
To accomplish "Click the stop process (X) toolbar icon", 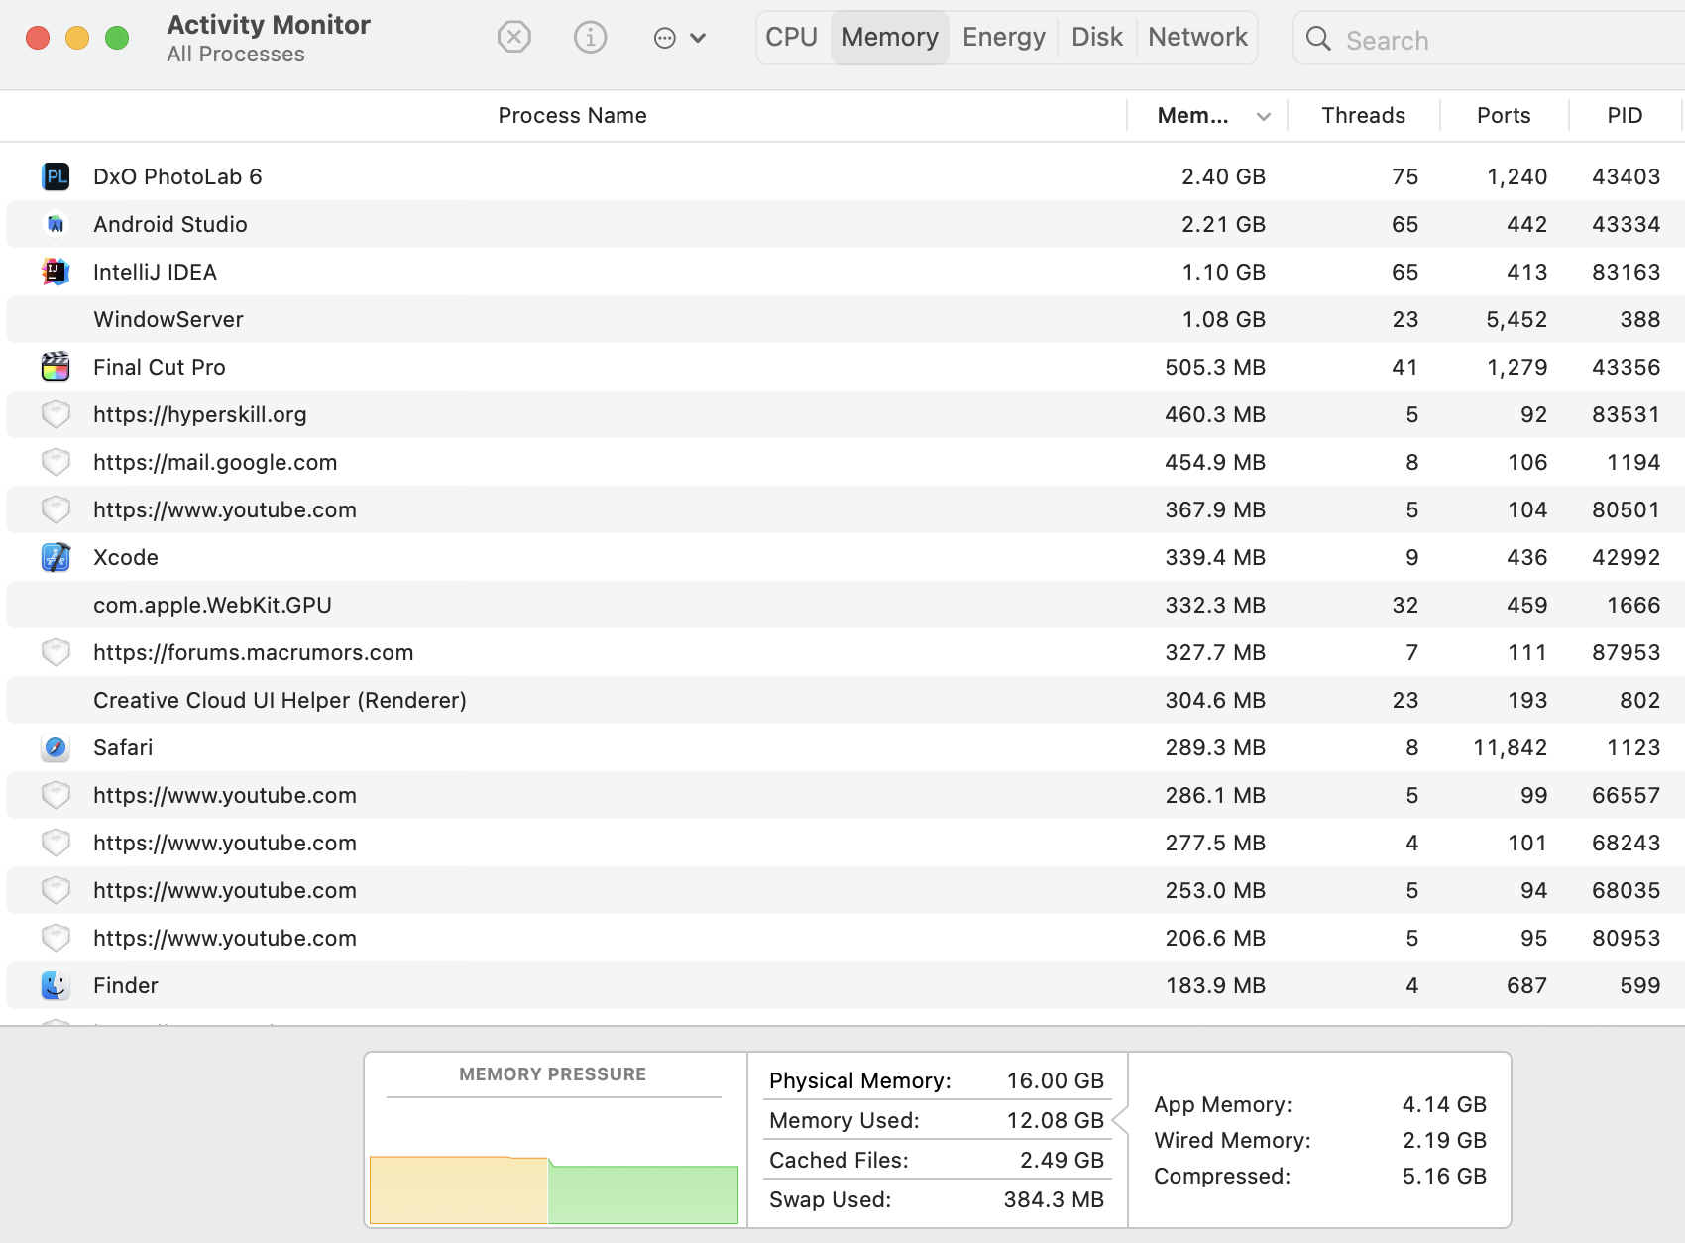I will [513, 38].
